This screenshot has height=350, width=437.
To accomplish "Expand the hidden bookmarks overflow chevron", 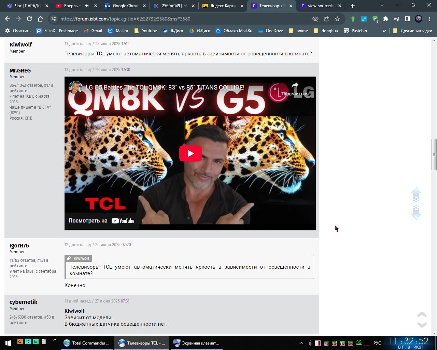I will point(384,31).
